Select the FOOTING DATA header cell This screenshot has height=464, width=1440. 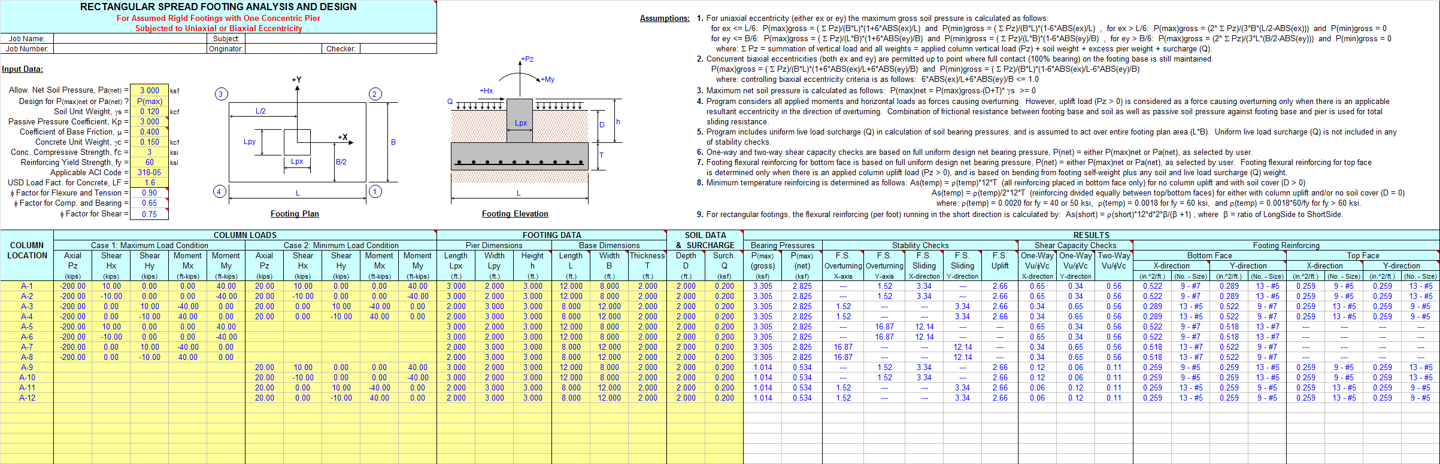551,235
